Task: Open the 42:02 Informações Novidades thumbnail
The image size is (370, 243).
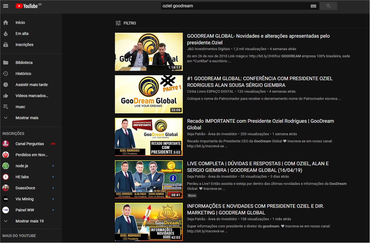Action: point(149,222)
